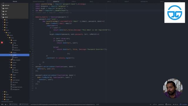Click the lib folder icon
188x106 pixels.
coord(5,92)
